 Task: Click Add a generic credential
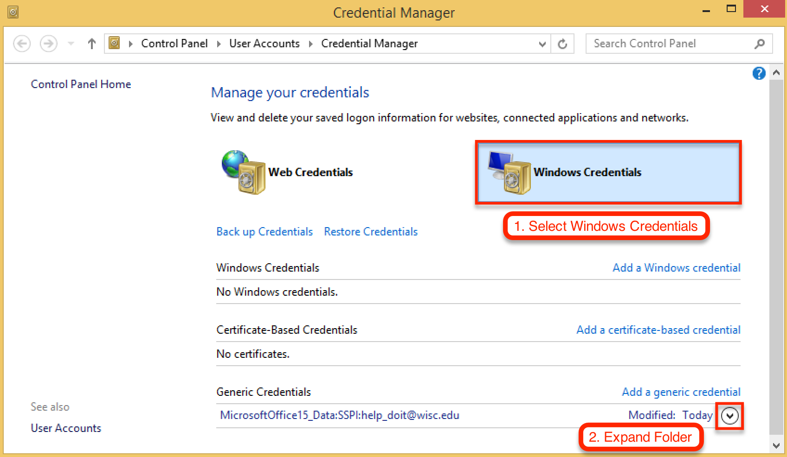681,392
